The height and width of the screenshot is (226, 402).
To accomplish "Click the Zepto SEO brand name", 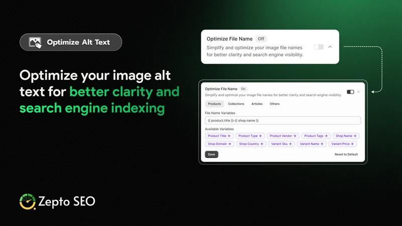I will tap(67, 202).
